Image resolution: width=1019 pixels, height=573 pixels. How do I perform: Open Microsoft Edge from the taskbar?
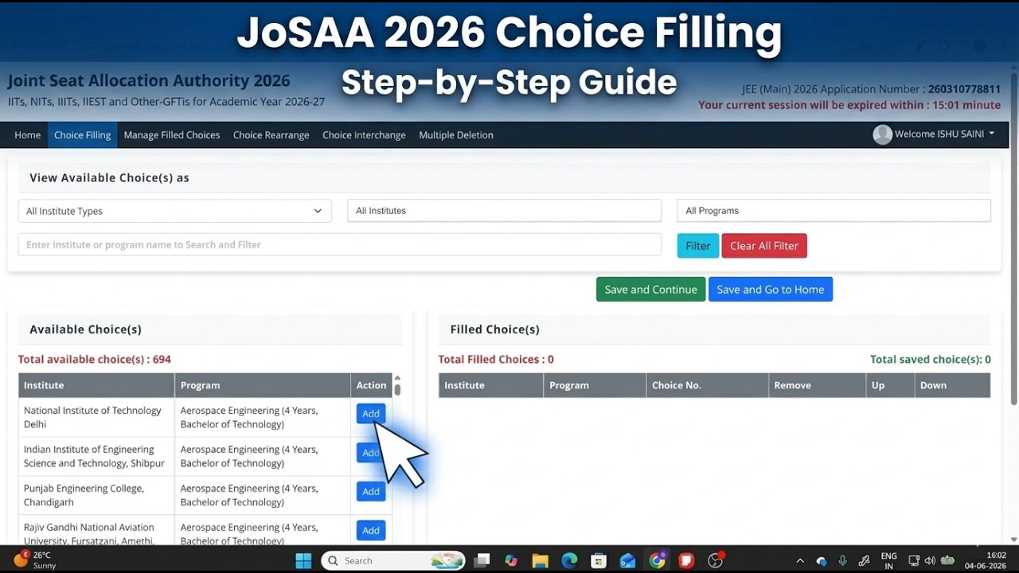[569, 560]
